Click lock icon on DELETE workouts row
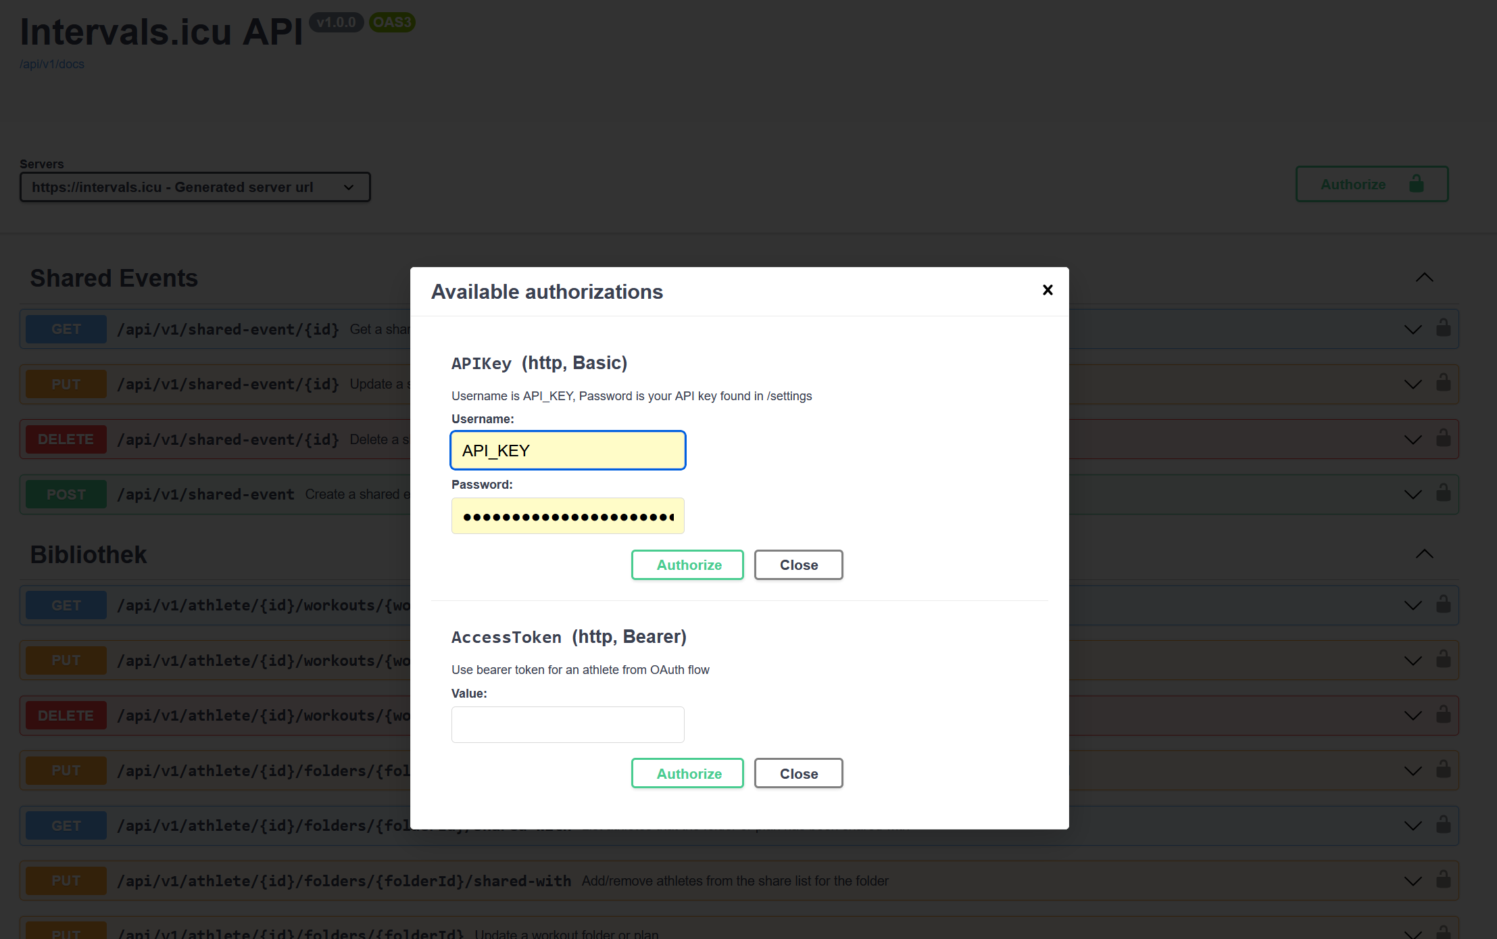This screenshot has height=939, width=1497. click(x=1444, y=714)
